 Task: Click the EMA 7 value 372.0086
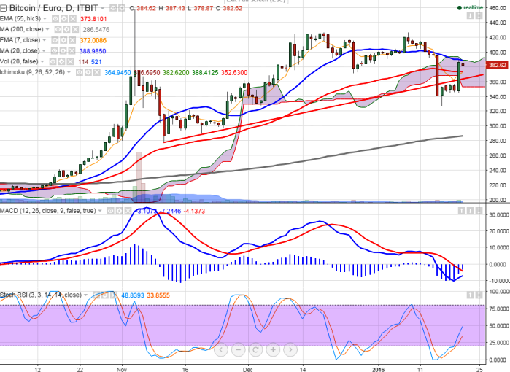[x=93, y=40]
